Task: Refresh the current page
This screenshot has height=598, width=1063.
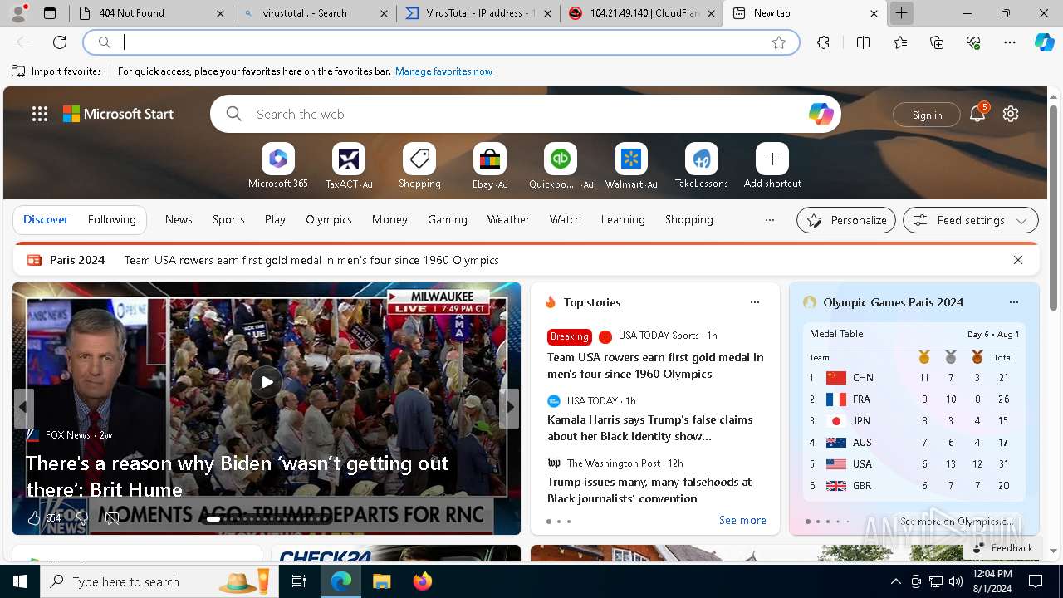Action: pyautogui.click(x=60, y=42)
